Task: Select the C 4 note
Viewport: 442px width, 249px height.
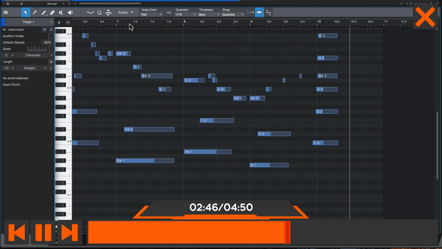Action: click(328, 36)
